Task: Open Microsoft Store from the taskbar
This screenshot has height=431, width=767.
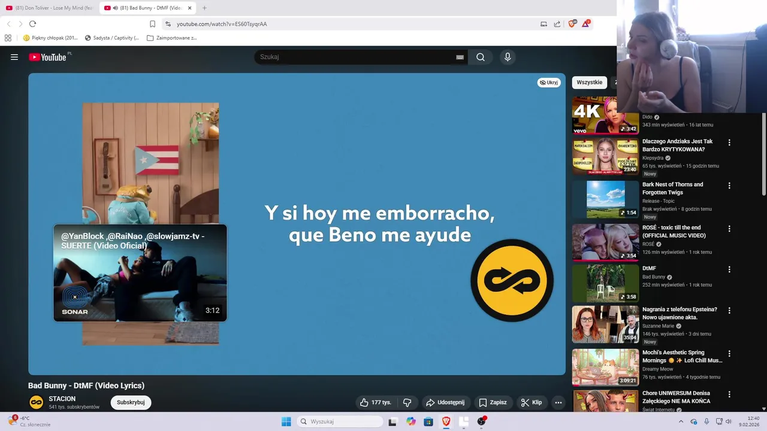Action: point(428,421)
